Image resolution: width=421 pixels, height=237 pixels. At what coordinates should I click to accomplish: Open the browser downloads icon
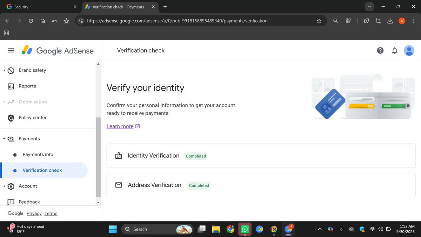click(x=390, y=21)
